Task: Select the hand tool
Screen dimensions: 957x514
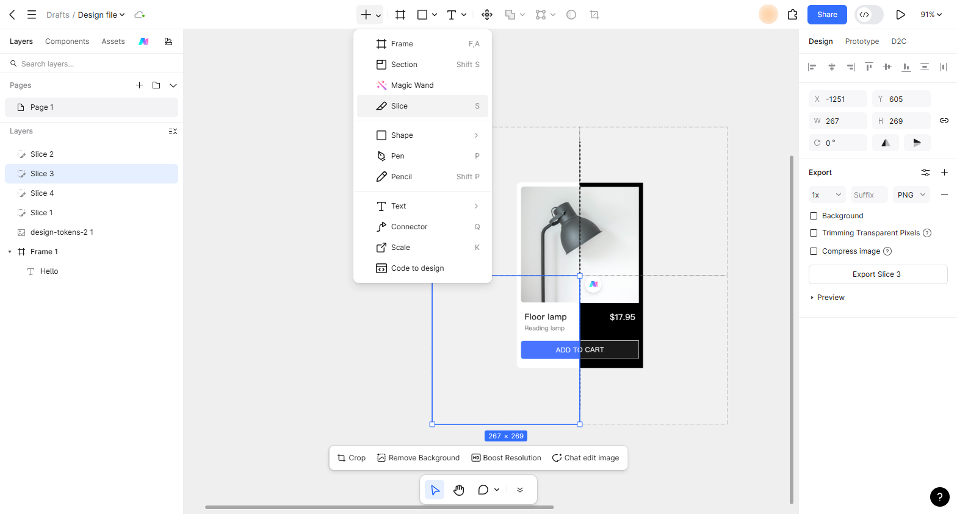Action: (x=459, y=490)
